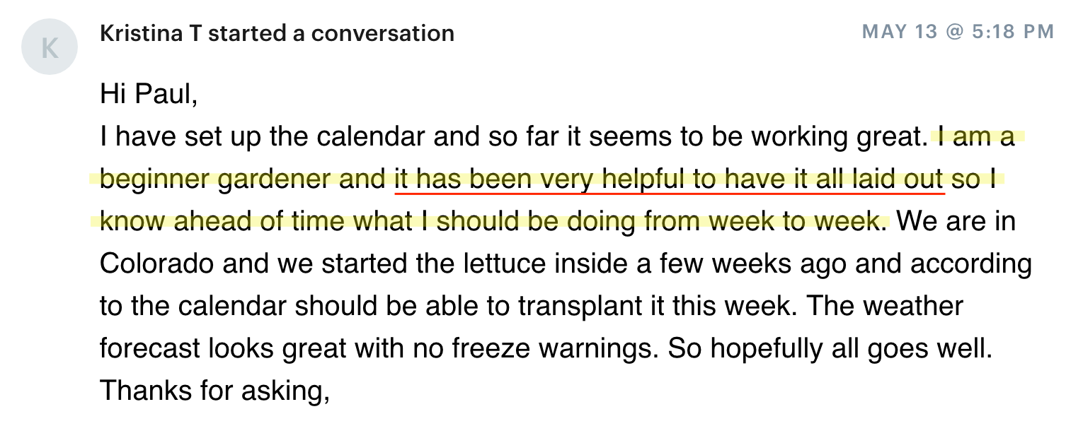The height and width of the screenshot is (438, 1083).
Task: Click the 'Hi Paul,' greeting line
Action: click(149, 94)
